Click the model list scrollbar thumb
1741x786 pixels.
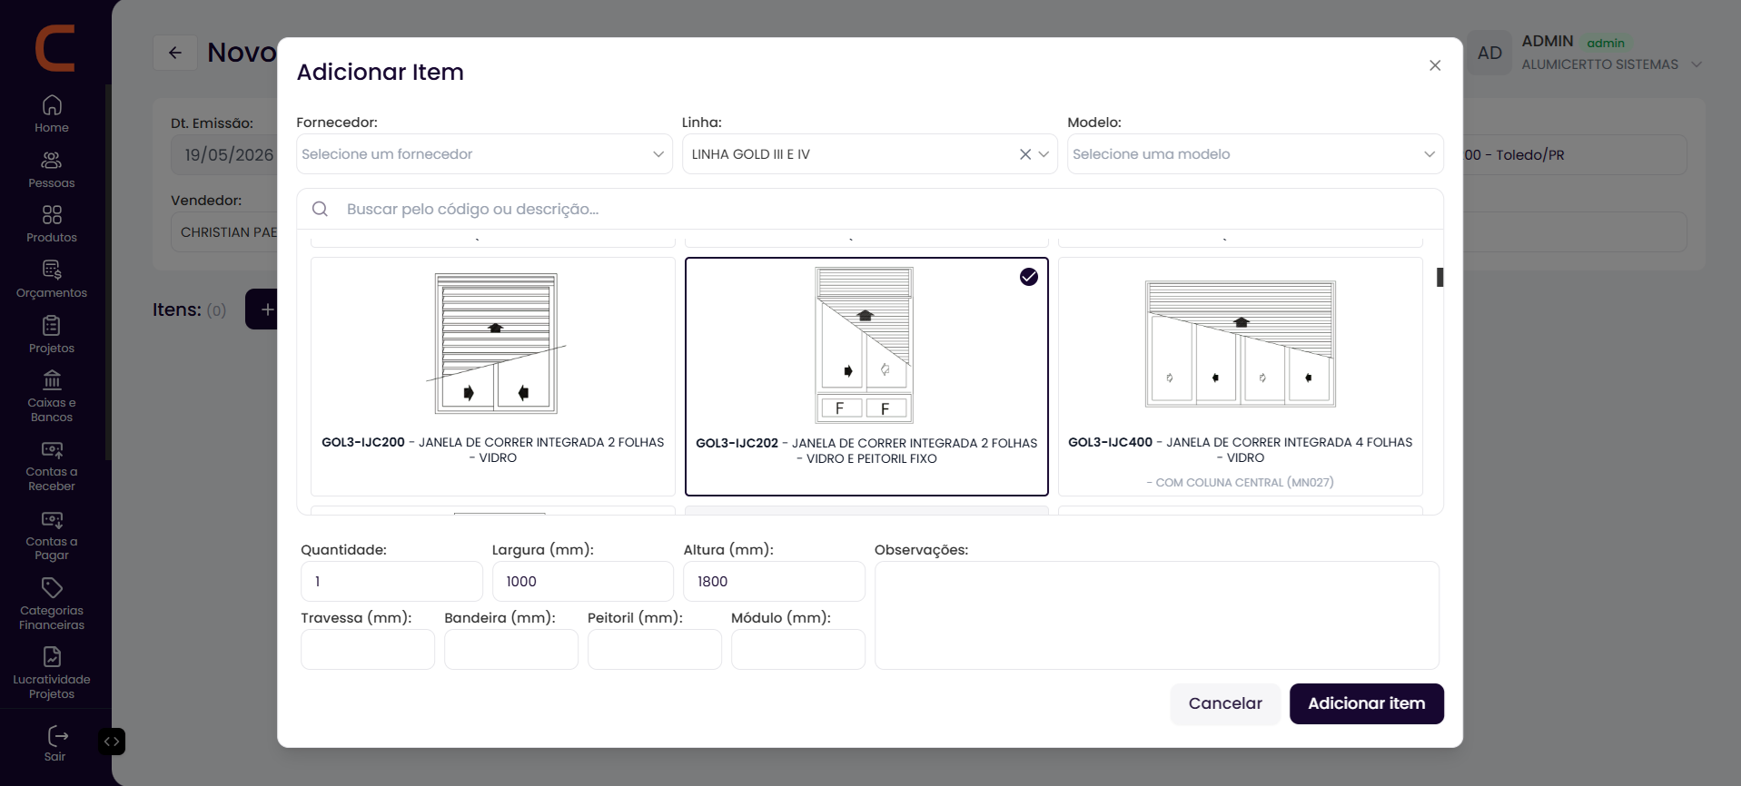[1439, 277]
